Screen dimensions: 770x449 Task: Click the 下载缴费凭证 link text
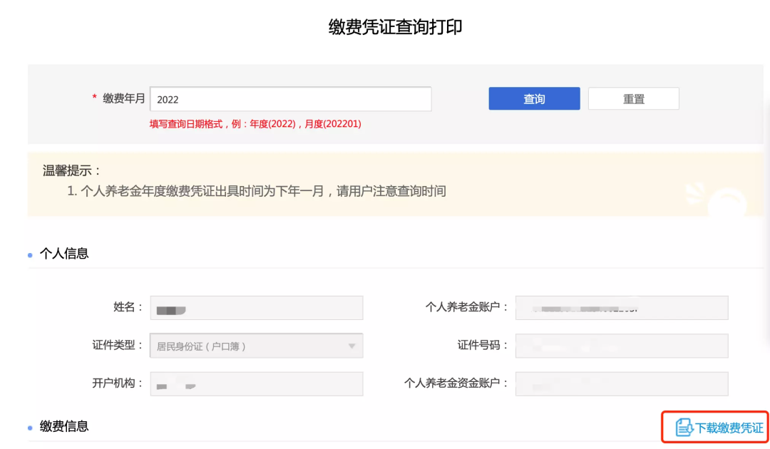pos(729,428)
